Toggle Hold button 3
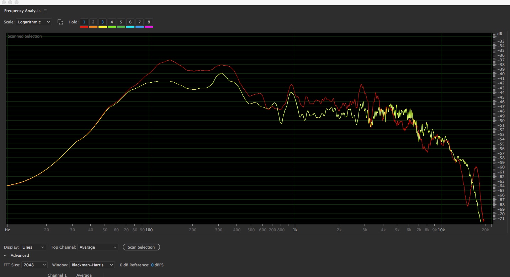 pyautogui.click(x=102, y=22)
